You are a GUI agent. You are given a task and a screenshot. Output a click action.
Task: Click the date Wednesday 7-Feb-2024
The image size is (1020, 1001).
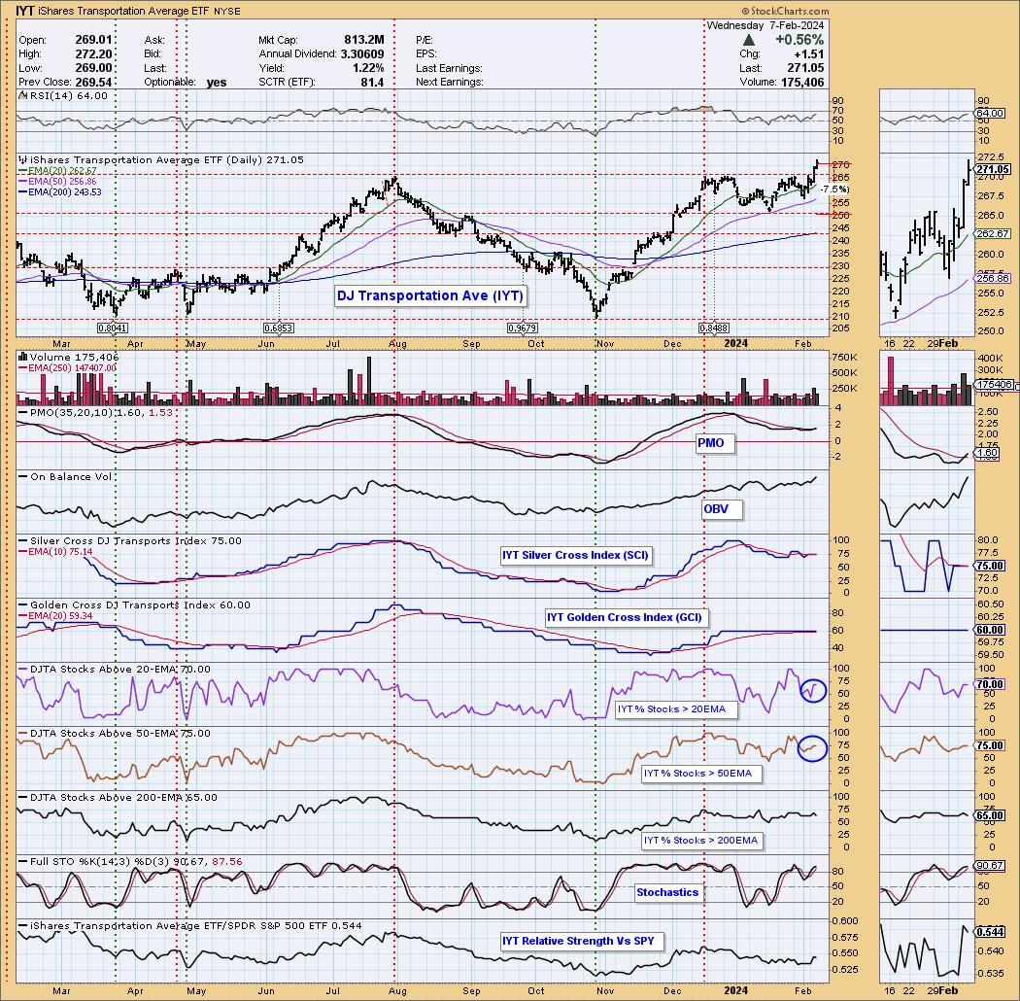[765, 25]
